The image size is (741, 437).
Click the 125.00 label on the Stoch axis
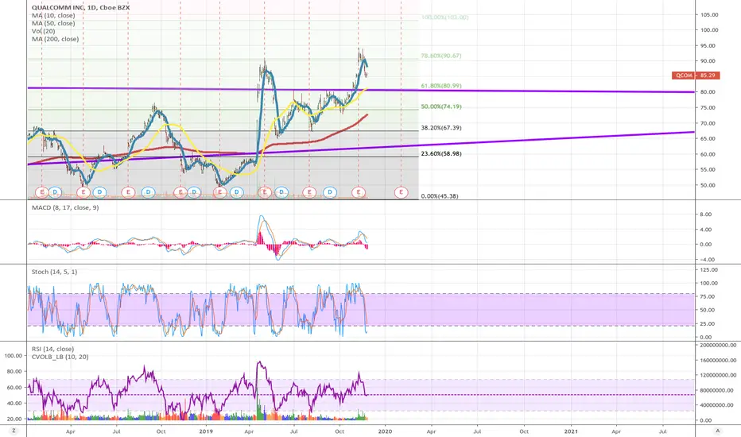pyautogui.click(x=708, y=270)
